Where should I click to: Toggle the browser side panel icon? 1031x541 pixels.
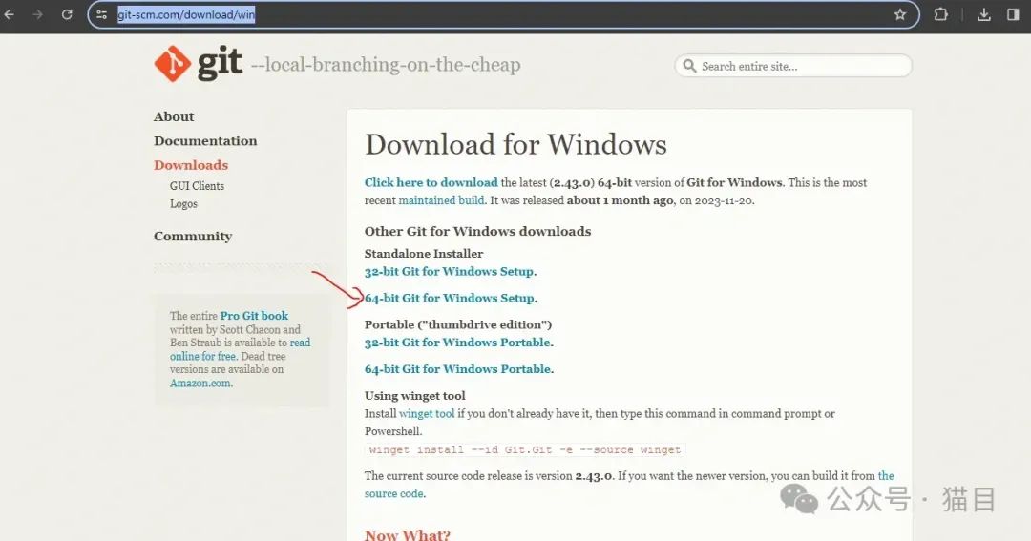pyautogui.click(x=1013, y=14)
